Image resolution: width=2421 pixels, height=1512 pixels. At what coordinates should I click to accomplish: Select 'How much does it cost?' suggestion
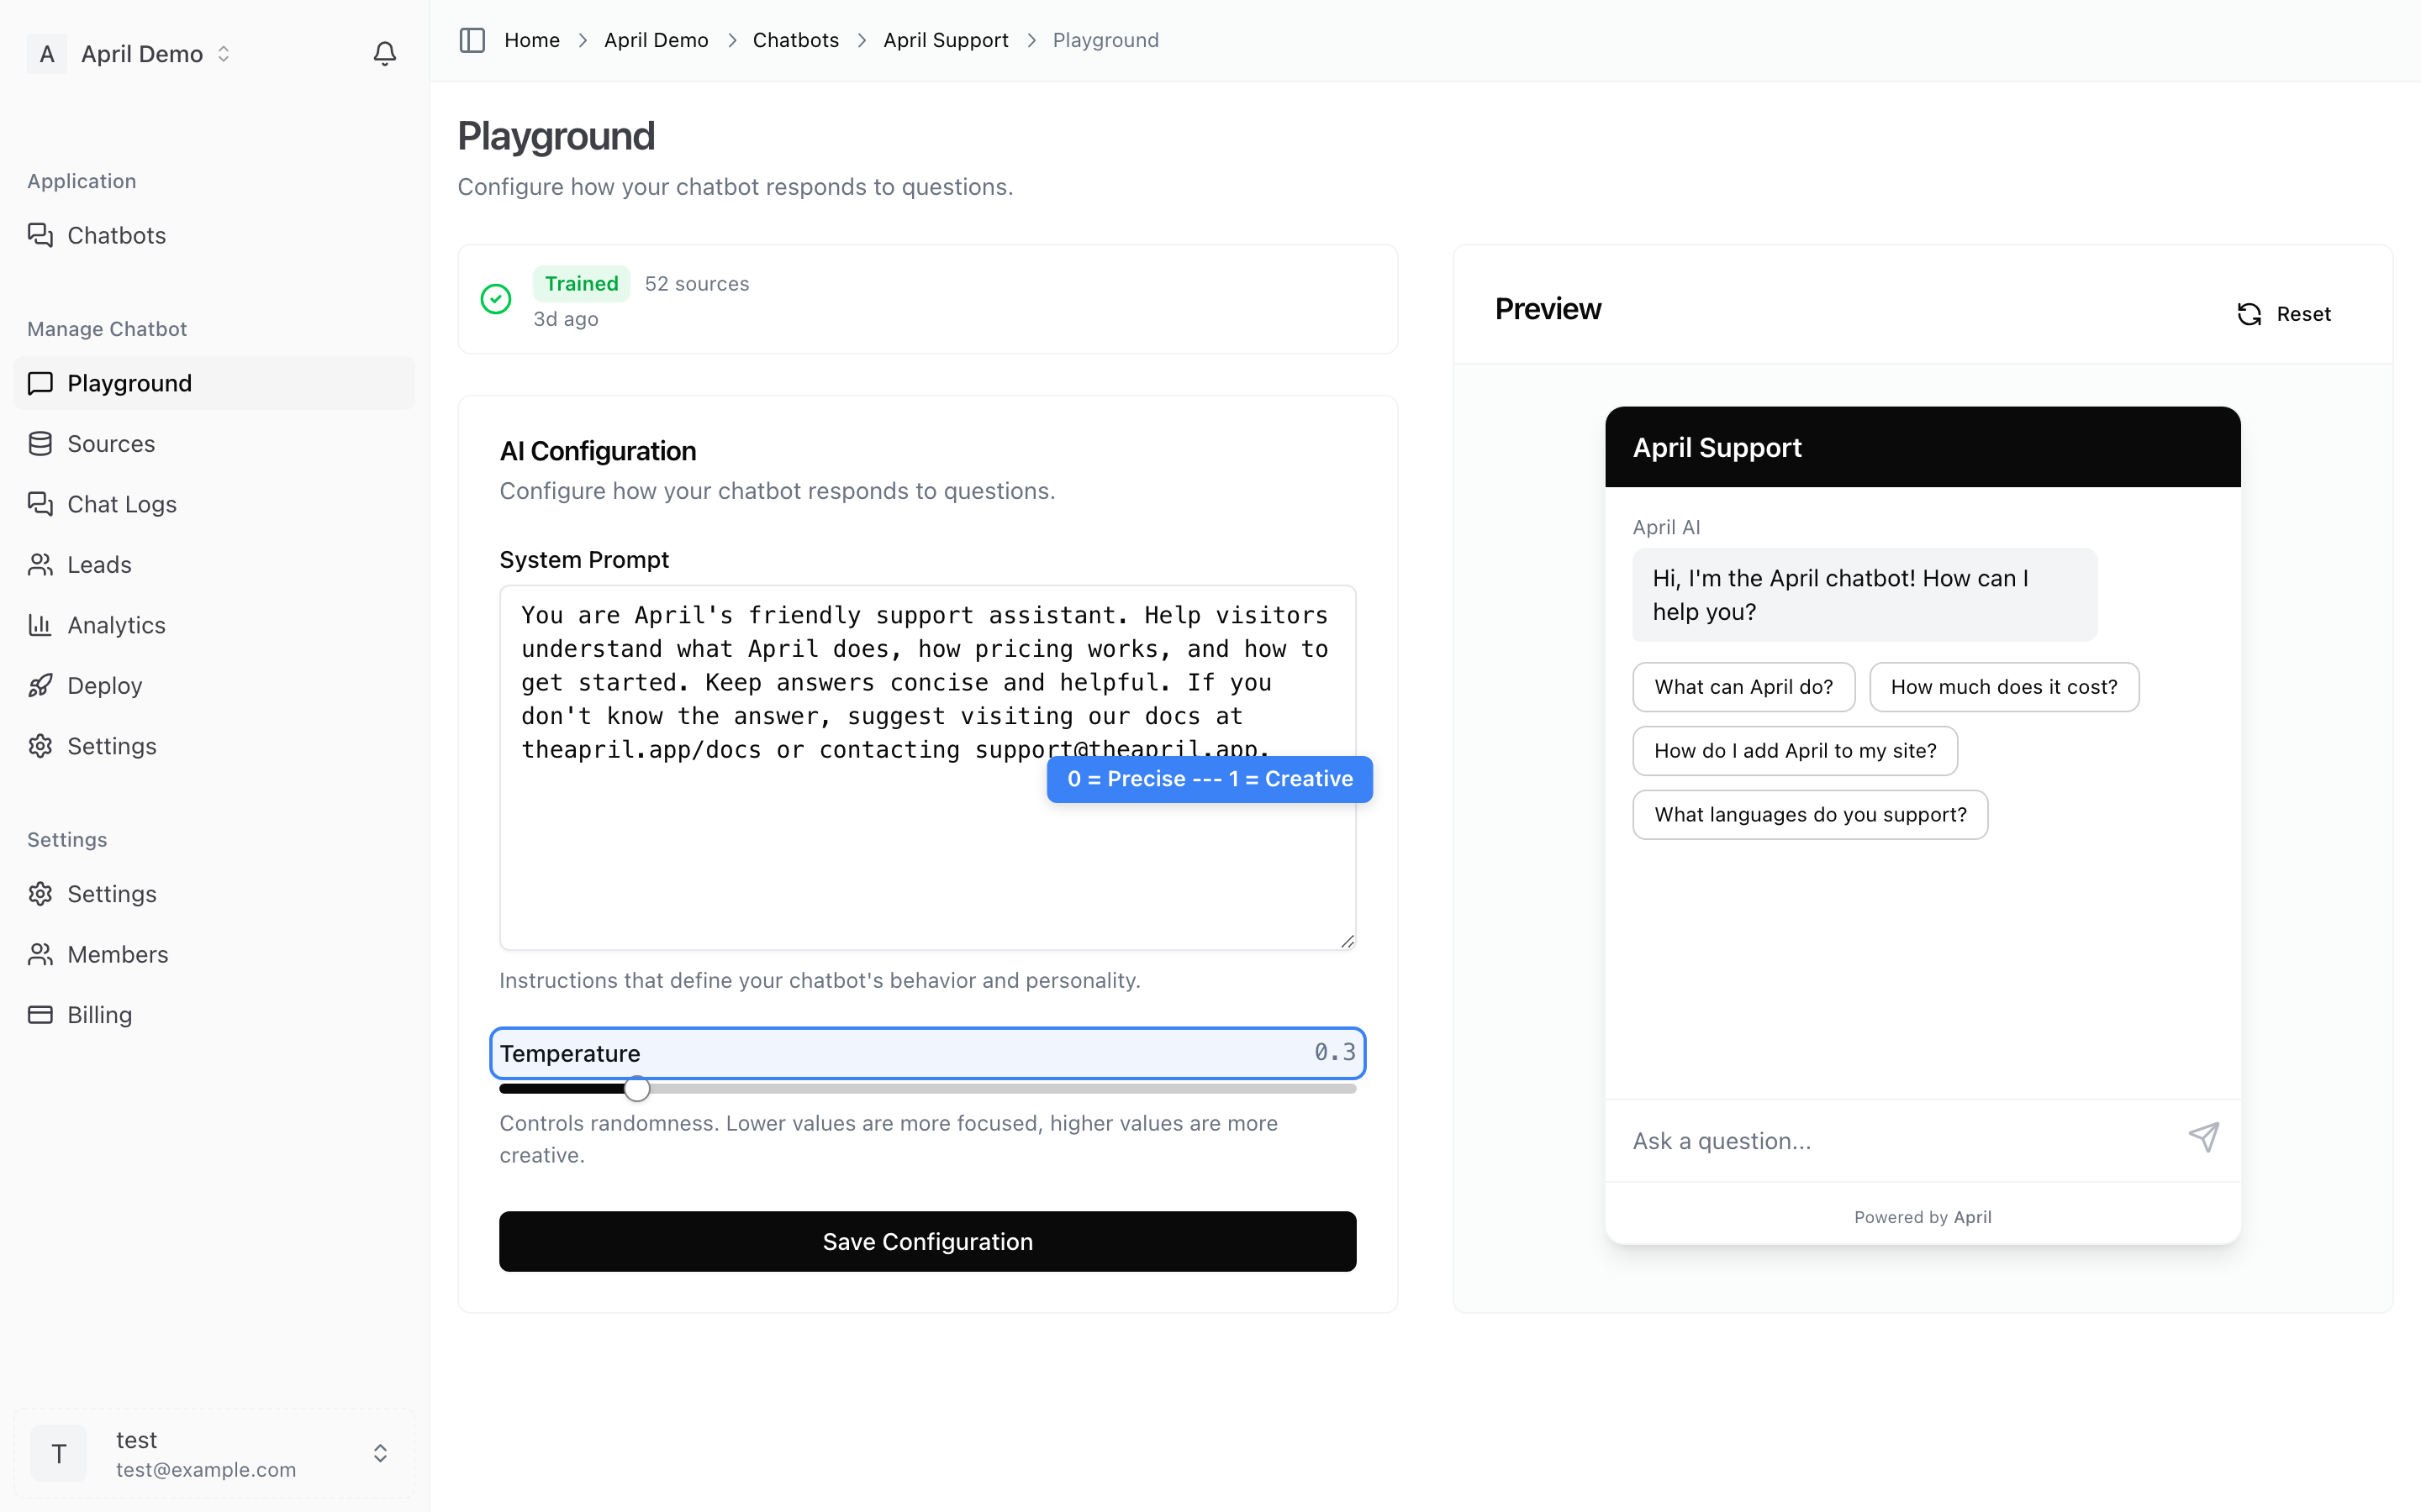(x=2004, y=687)
